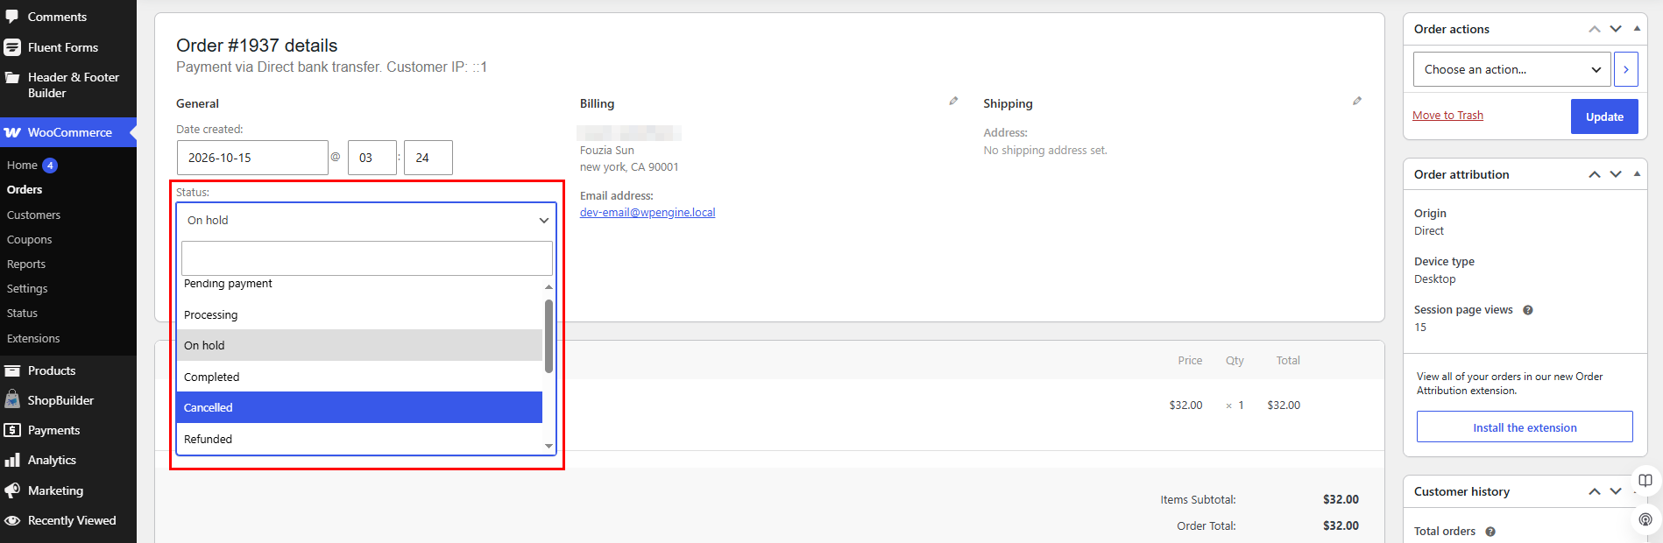Open the 'Choose an action...' dropdown

pyautogui.click(x=1511, y=69)
